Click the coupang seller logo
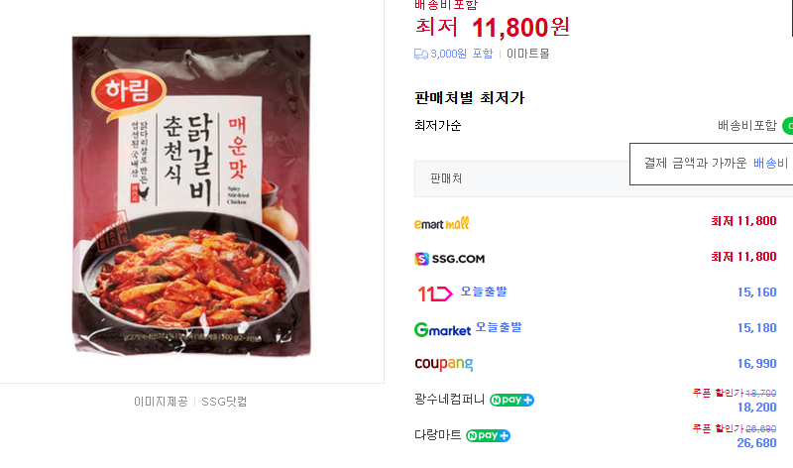 pos(443,364)
